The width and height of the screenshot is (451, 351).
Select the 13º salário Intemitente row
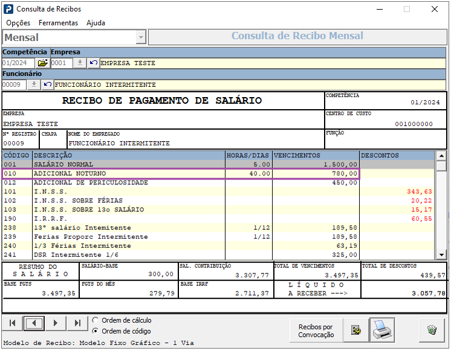click(219, 227)
